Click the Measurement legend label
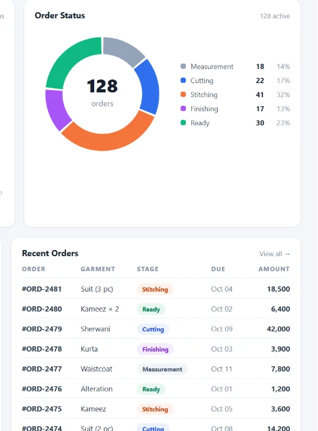318x431 pixels. 212,67
